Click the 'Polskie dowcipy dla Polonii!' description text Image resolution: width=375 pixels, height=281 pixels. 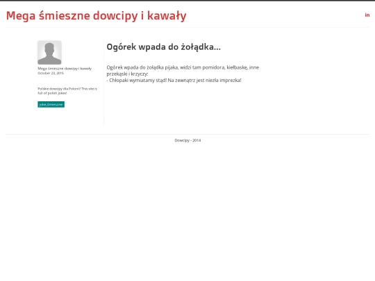pyautogui.click(x=67, y=91)
